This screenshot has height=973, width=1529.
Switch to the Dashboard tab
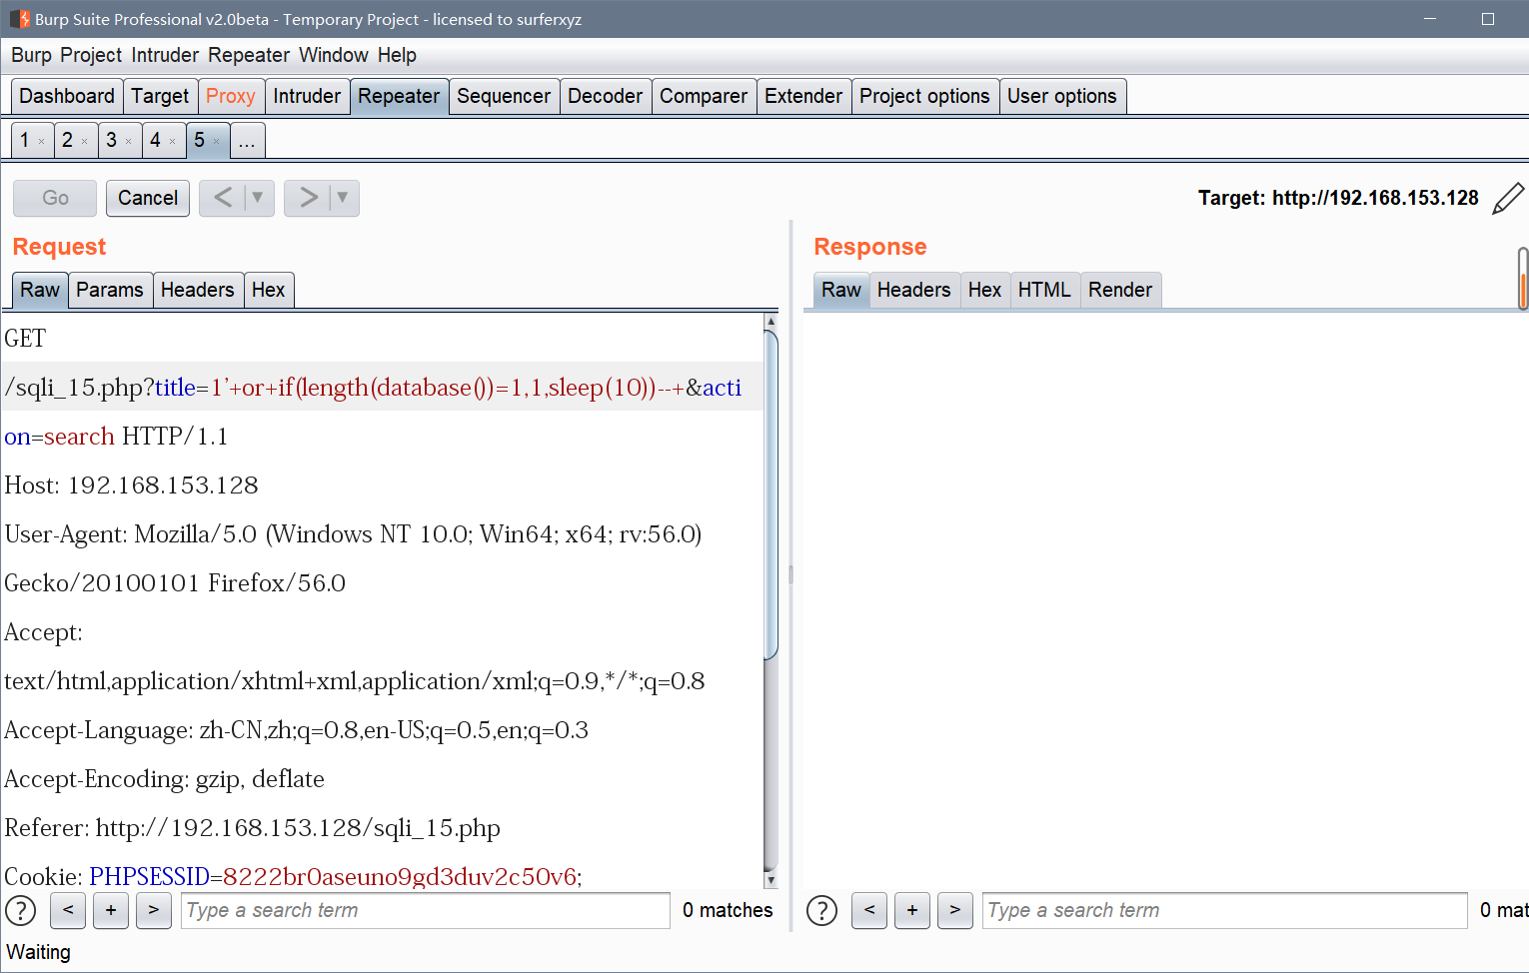[x=67, y=96]
